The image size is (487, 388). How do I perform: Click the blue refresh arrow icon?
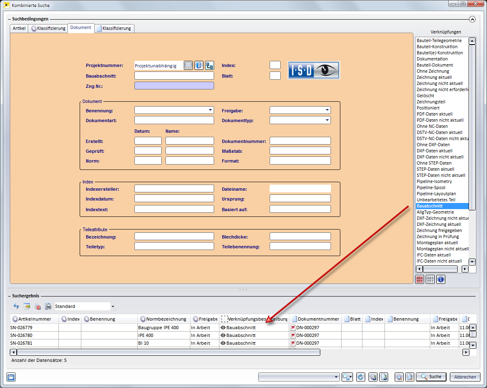(x=361, y=377)
